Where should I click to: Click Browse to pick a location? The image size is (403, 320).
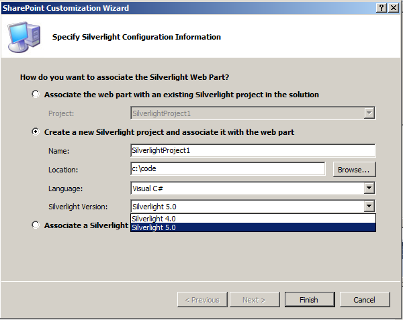click(354, 170)
